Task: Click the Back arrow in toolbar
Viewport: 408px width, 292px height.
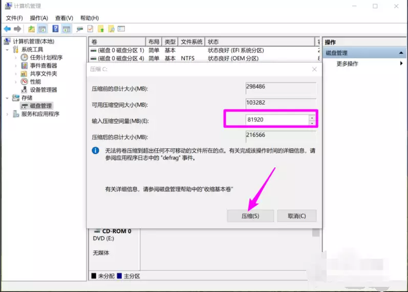Action: pos(7,29)
